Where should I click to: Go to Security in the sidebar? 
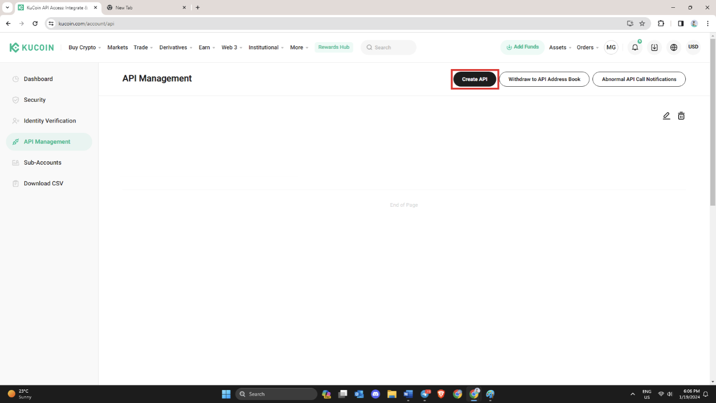(x=35, y=100)
